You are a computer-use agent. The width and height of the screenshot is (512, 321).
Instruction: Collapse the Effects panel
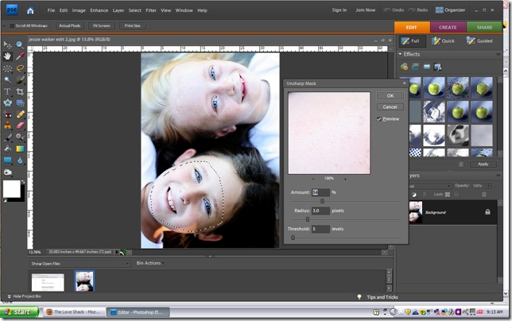(401, 54)
